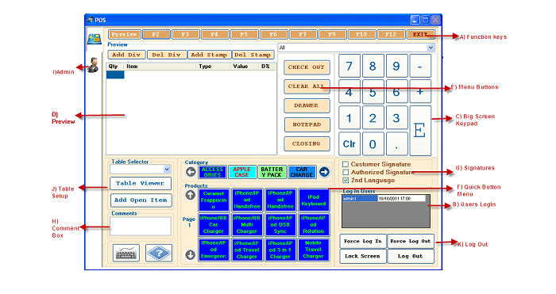Screen dimensions: 556x294
Task: Open the Table Selector dropdown
Action: pos(167,169)
